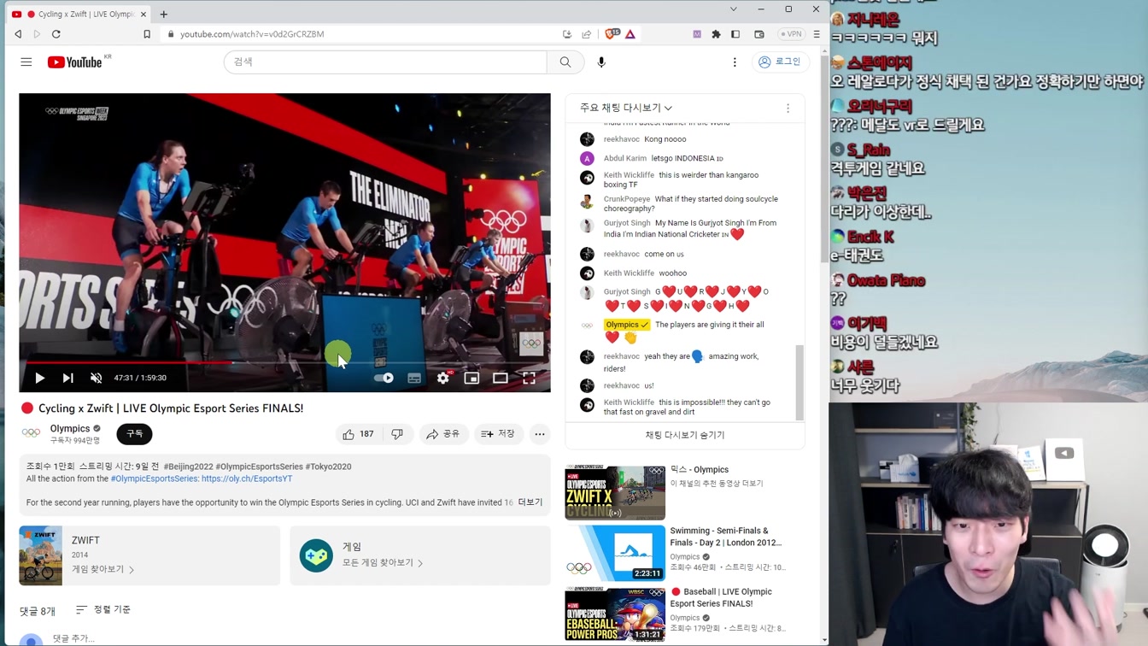Open the ZWIFT game card
The image size is (1148, 646).
pos(149,555)
